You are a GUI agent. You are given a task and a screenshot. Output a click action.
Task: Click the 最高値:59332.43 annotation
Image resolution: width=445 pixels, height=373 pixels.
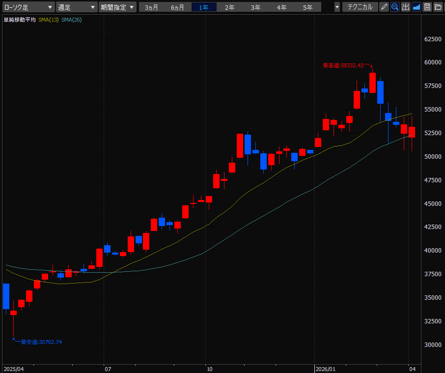(x=343, y=65)
